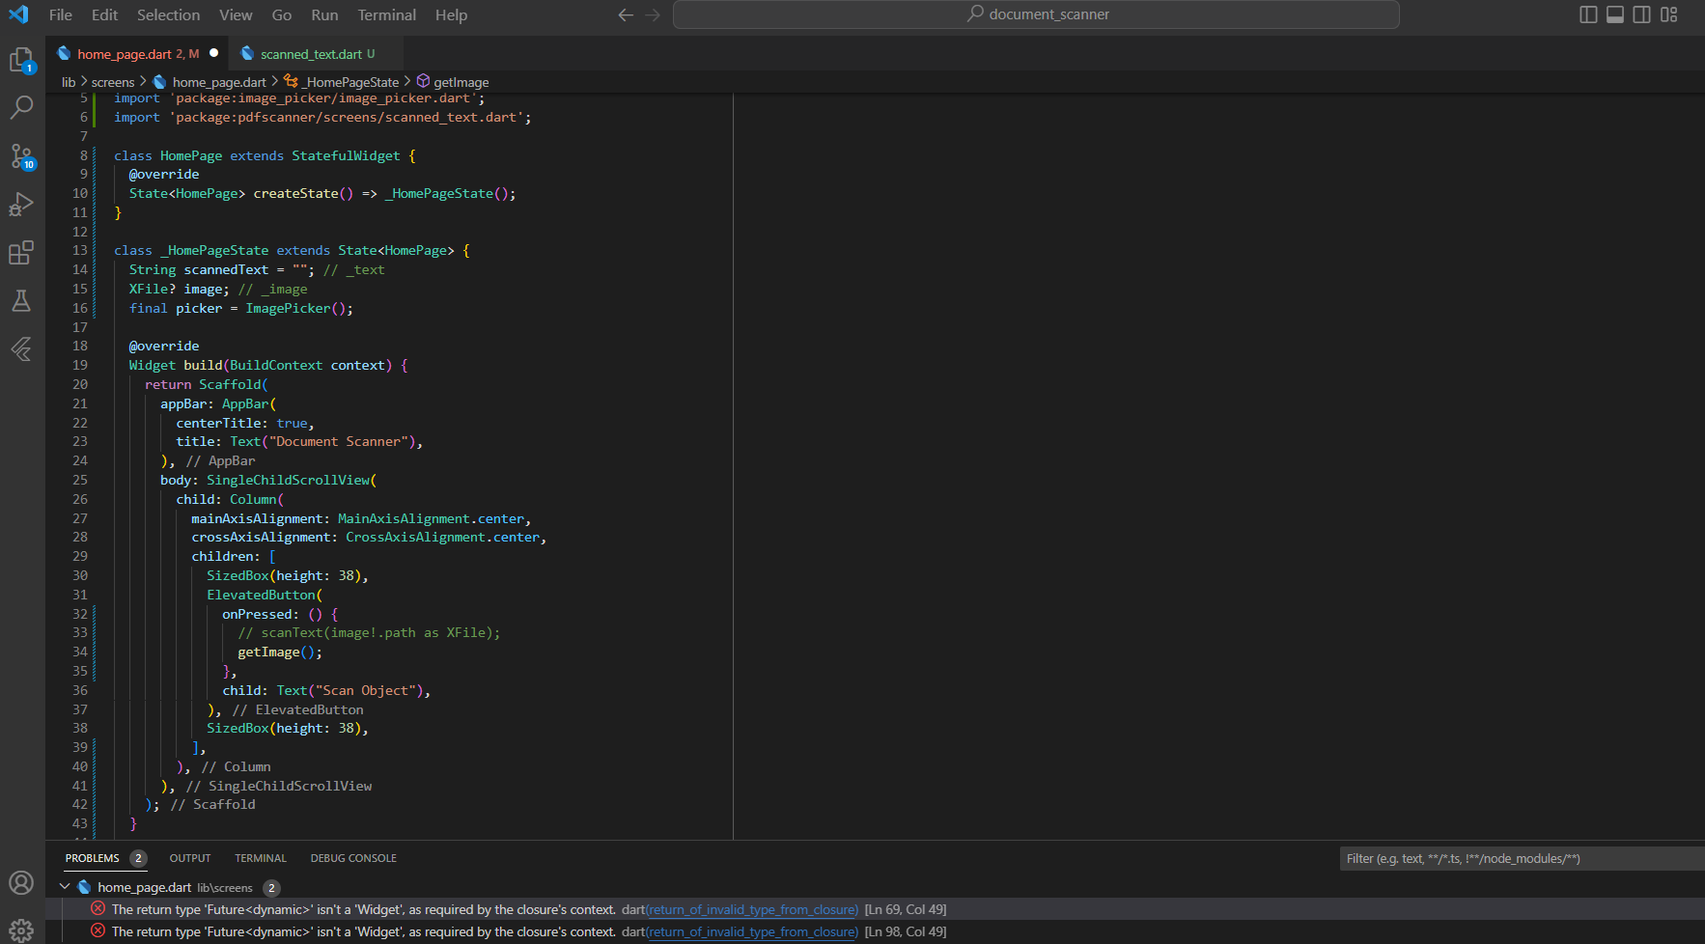Click second error icon in Problems list

coord(98,931)
